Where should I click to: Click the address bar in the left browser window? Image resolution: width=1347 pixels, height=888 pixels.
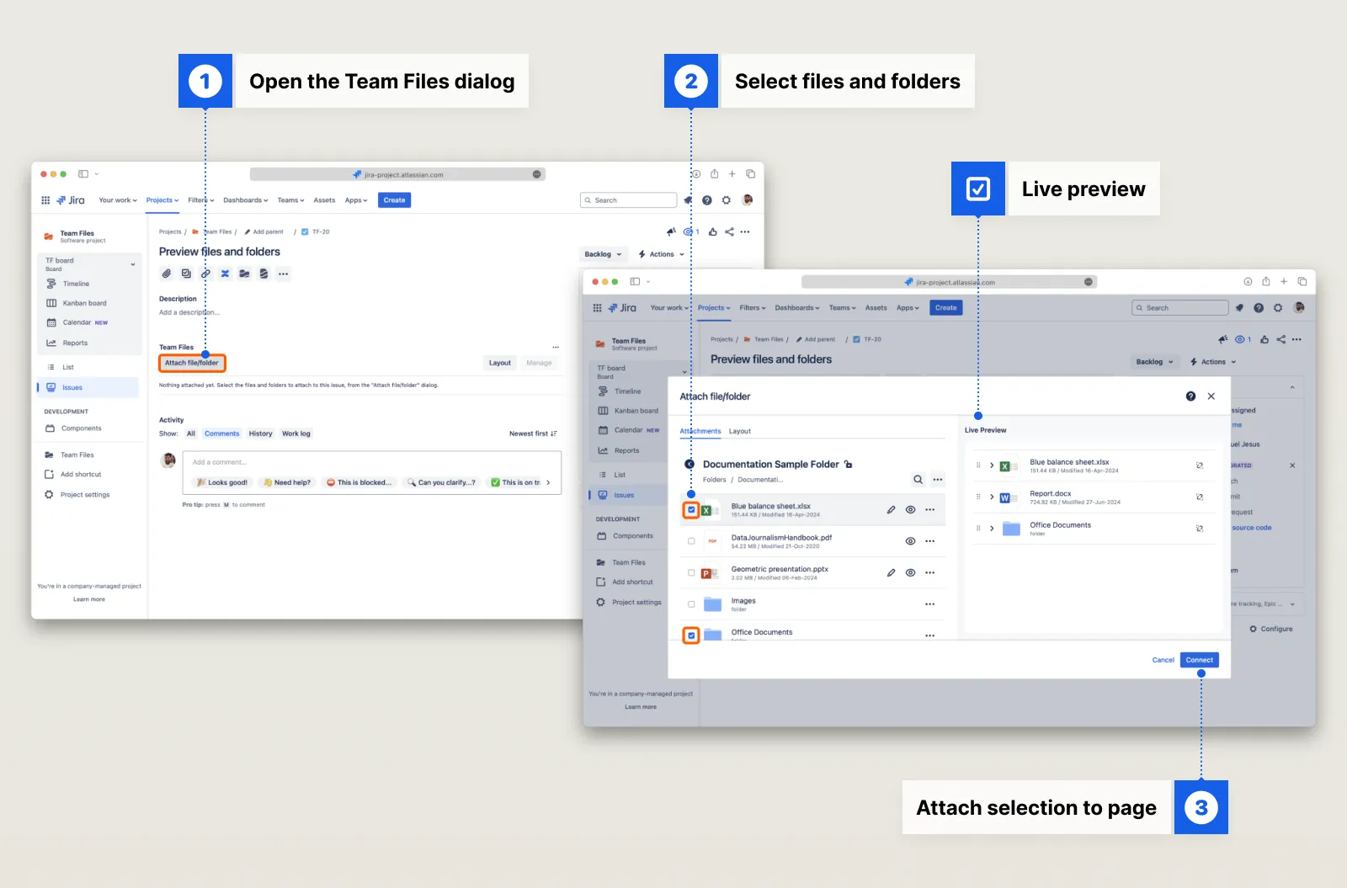[397, 174]
